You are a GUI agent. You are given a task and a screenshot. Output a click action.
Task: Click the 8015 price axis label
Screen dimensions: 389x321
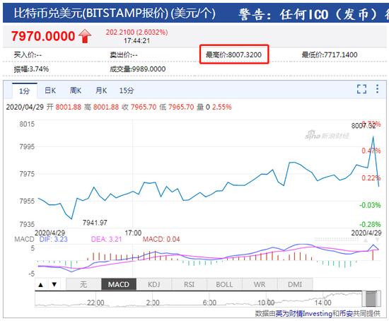pos(27,124)
